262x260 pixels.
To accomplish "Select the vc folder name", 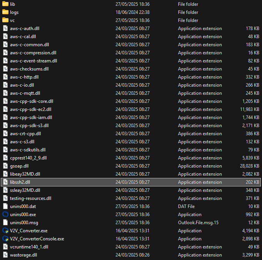I will click(12, 20).
